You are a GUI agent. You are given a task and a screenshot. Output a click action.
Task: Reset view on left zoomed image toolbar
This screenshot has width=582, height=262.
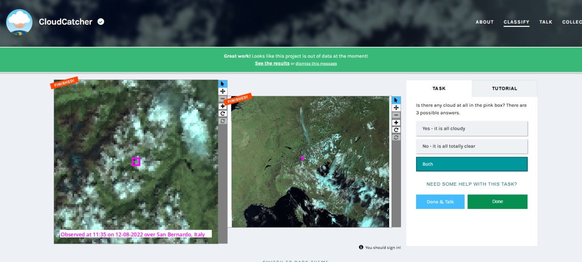pyautogui.click(x=223, y=121)
